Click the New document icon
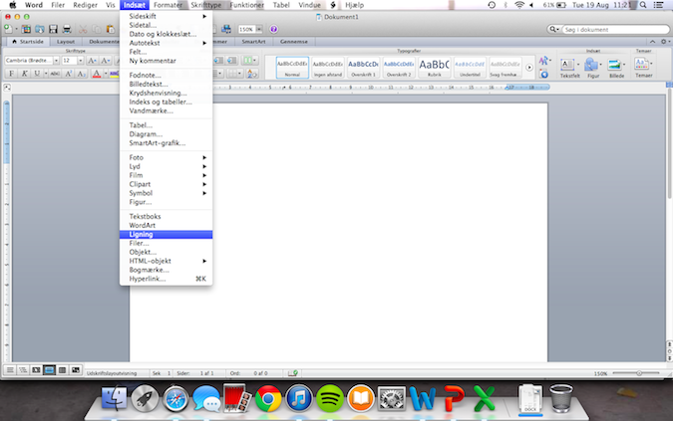The height and width of the screenshot is (421, 673). point(8,29)
